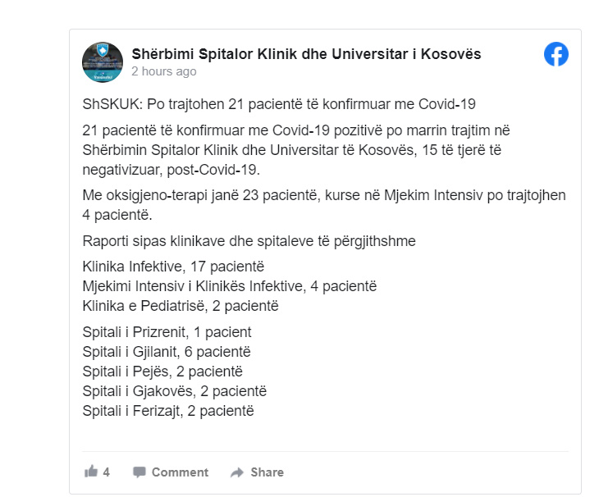
Task: Click the 'Klinika Infektive, 17 pacientë' line
Action: pyautogui.click(x=173, y=267)
